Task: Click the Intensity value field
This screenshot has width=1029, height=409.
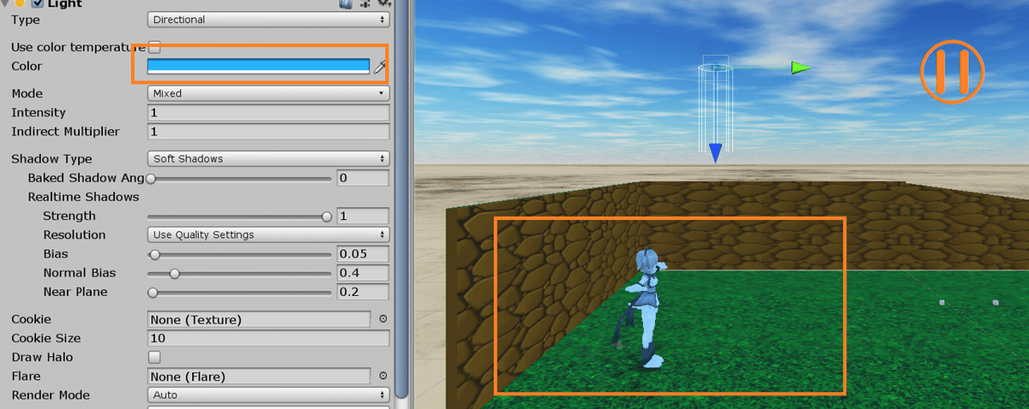Action: click(268, 113)
